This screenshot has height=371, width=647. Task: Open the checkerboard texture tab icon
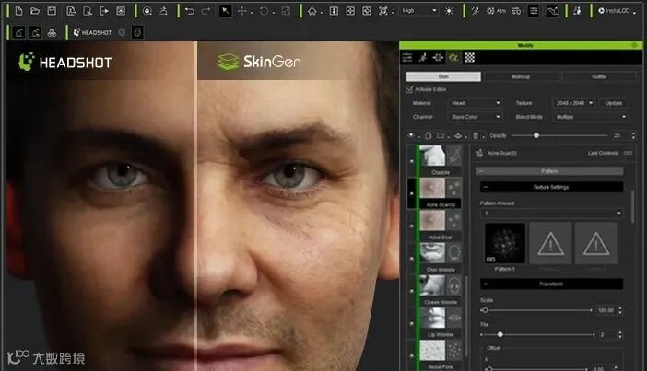coord(469,58)
